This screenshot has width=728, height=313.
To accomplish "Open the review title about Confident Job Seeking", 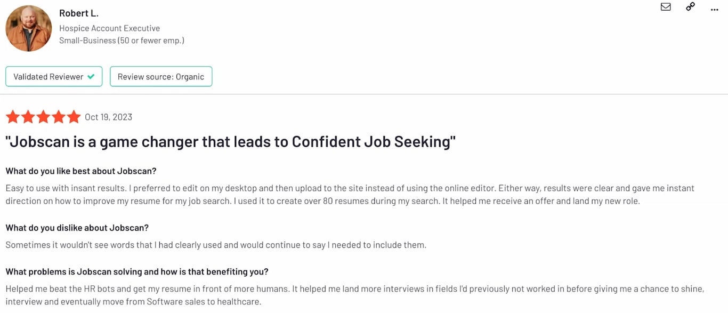I will point(231,142).
